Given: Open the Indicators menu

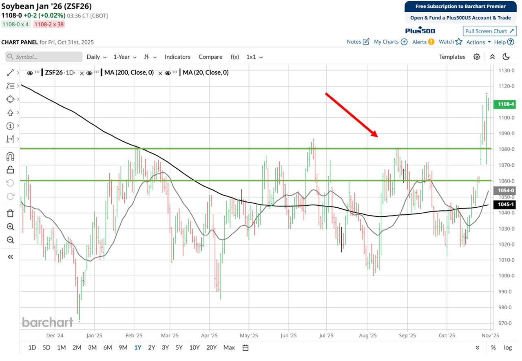Looking at the screenshot, I should (177, 57).
